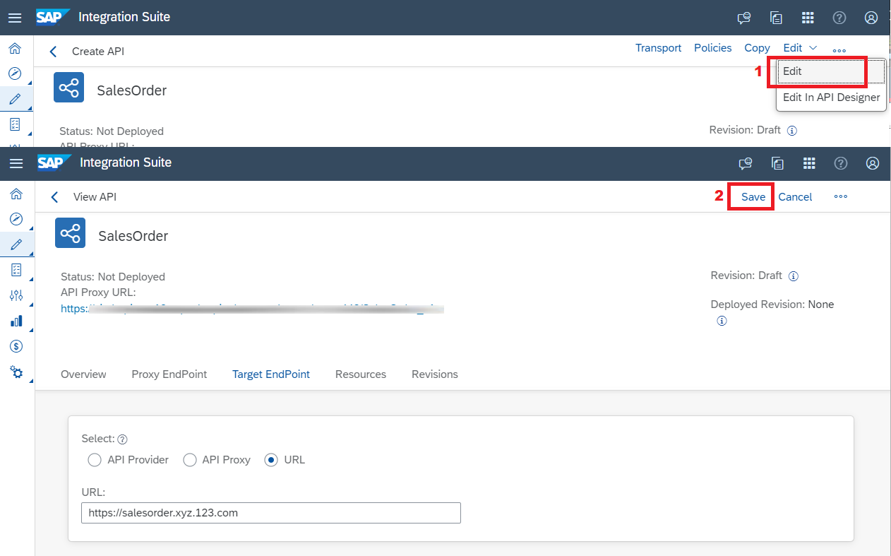Show info for Revision Draft on View API page
Image resolution: width=891 pixels, height=556 pixels.
pyautogui.click(x=793, y=276)
